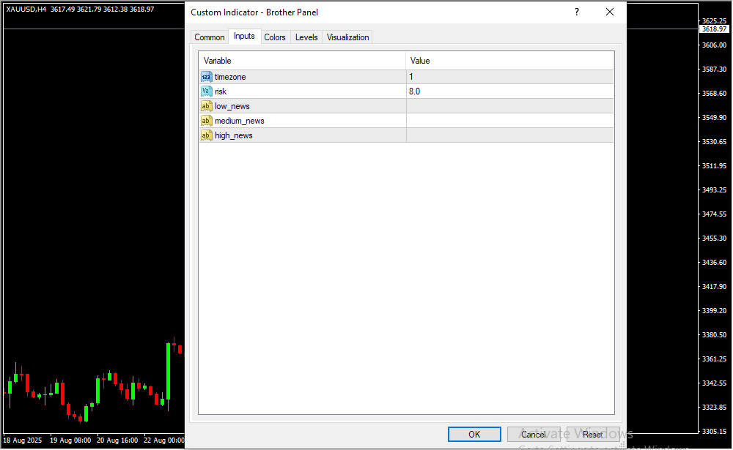This screenshot has width=733, height=450.
Task: Open help with the question mark button
Action: click(x=577, y=12)
